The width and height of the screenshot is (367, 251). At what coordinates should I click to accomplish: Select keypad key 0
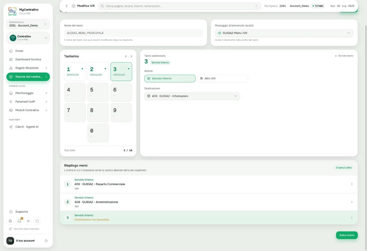tap(98, 133)
